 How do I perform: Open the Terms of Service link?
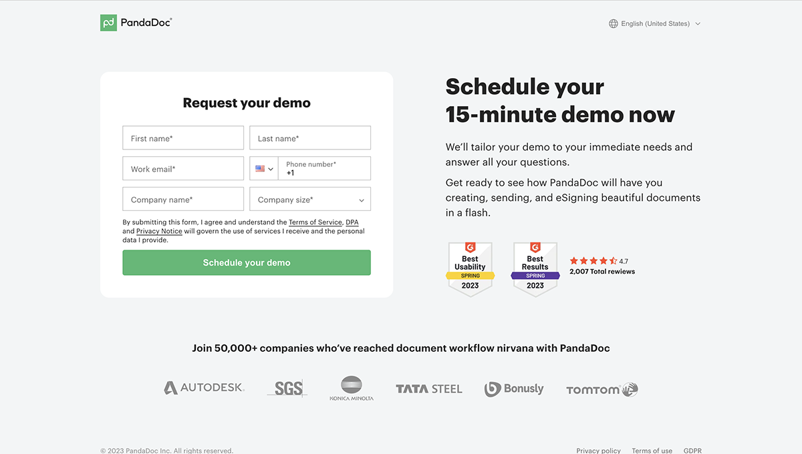click(x=315, y=222)
